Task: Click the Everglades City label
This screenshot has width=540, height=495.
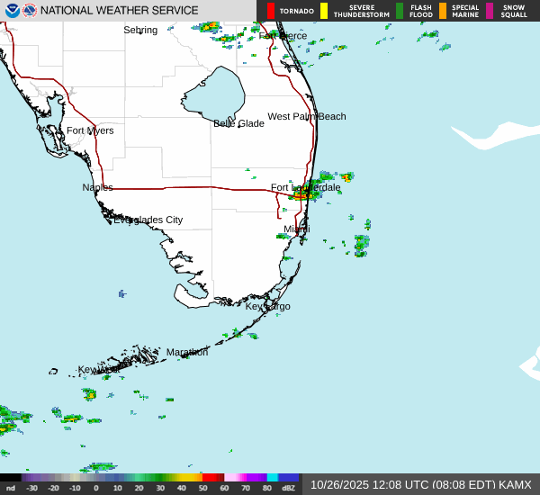Action: pos(148,220)
